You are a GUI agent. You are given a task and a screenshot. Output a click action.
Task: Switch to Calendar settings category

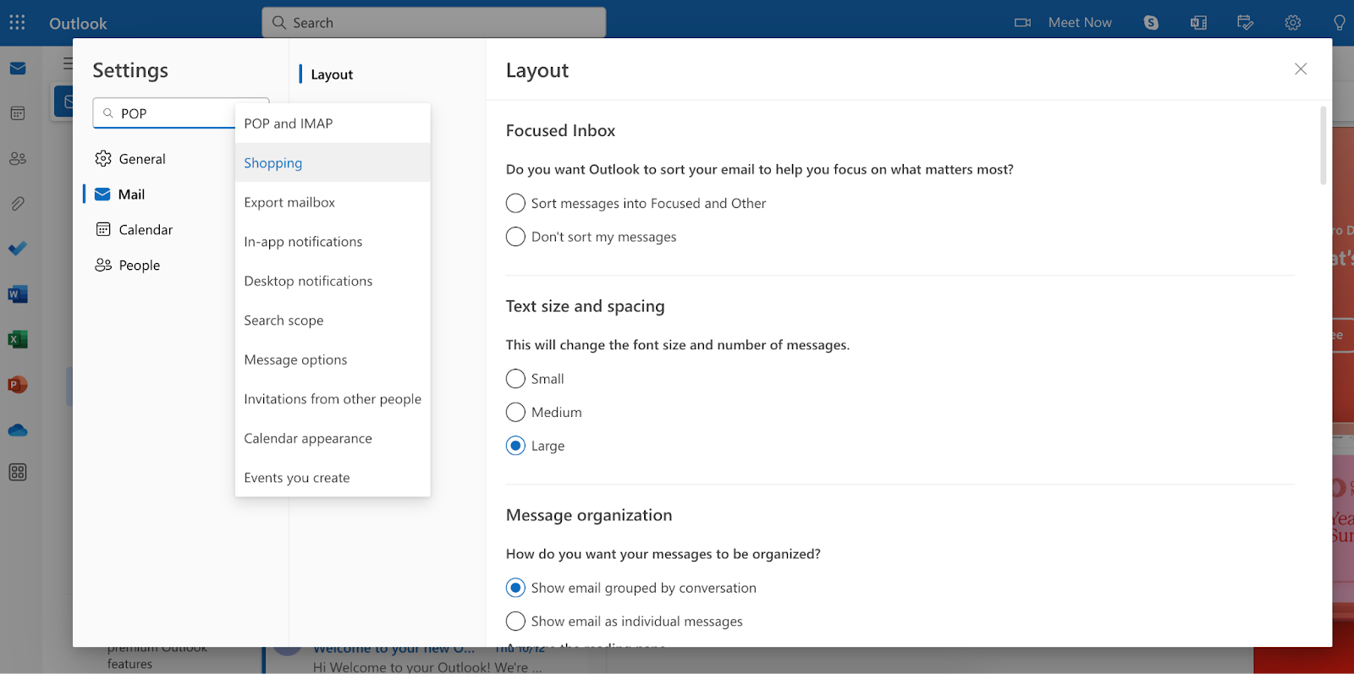pyautogui.click(x=145, y=230)
